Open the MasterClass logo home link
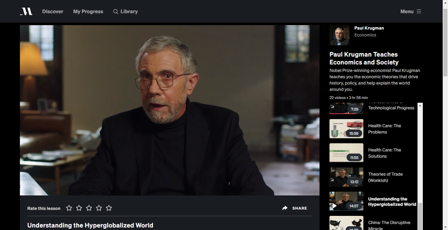Image resolution: width=448 pixels, height=230 pixels. pos(26,11)
